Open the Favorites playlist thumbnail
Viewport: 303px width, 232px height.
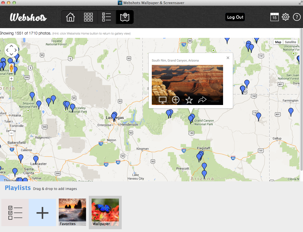point(72,212)
